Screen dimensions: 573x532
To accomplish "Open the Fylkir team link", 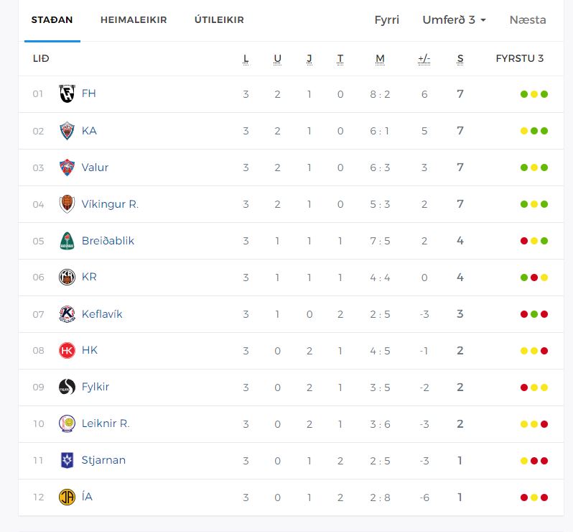I will [x=95, y=387].
